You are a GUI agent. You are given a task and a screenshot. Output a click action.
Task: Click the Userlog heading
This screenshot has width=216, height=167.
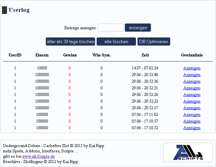point(19,10)
